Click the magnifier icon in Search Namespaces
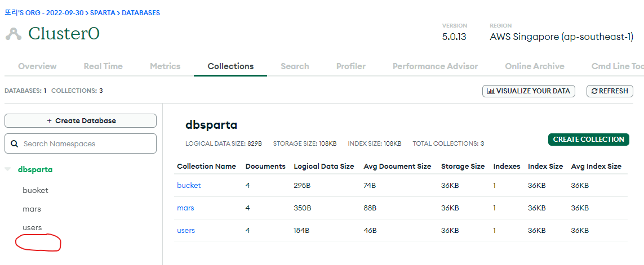Screen dimensions: 644x265 point(15,144)
